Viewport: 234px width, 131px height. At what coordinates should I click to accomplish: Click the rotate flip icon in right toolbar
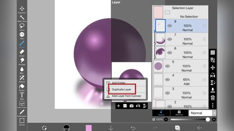coord(213,83)
